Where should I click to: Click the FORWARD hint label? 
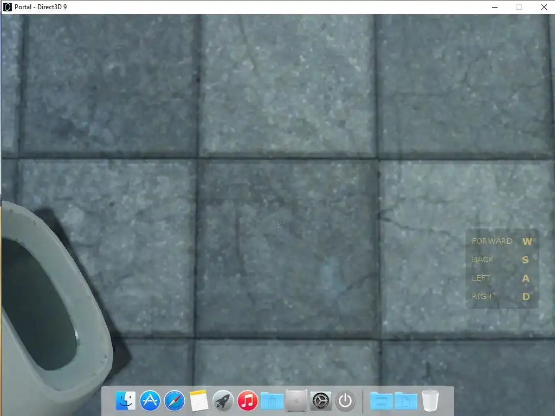(492, 241)
